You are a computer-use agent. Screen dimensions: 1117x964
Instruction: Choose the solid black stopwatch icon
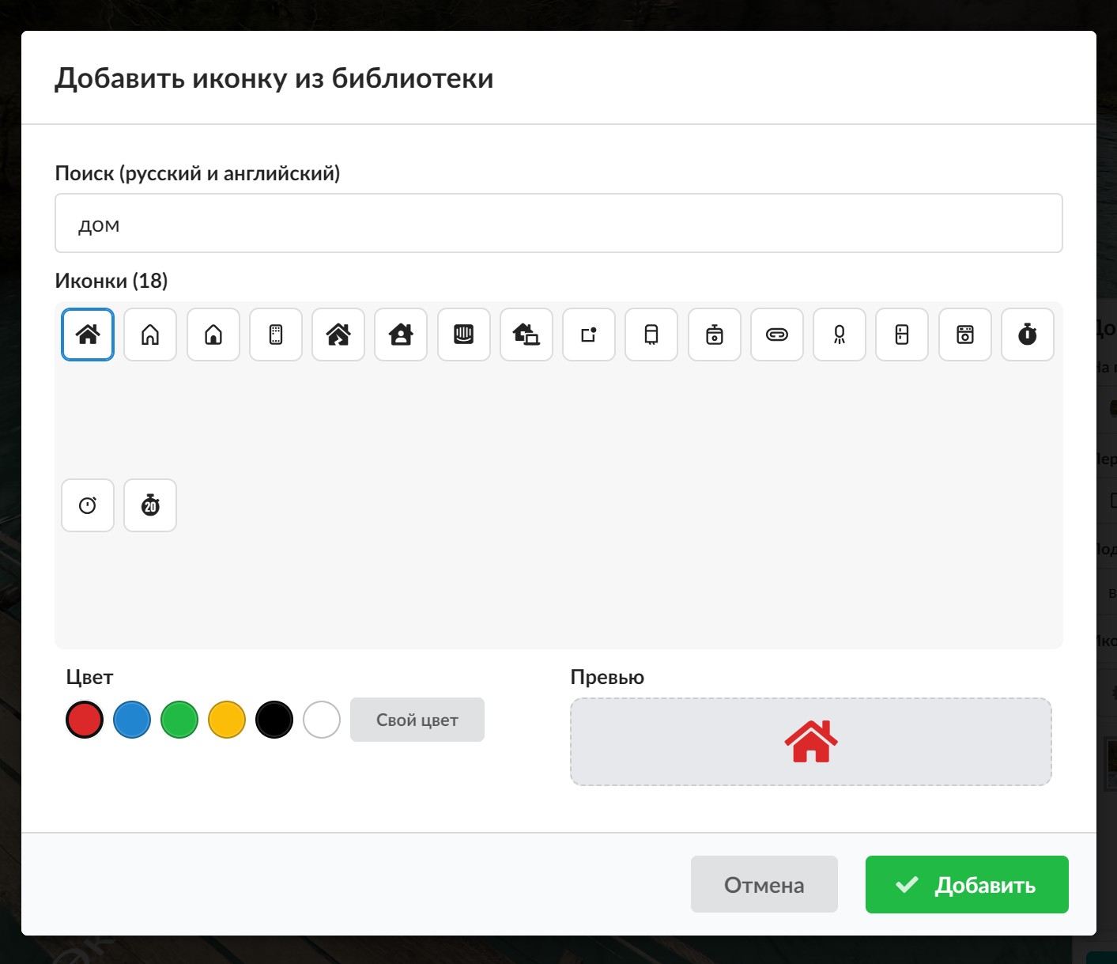click(x=1028, y=335)
